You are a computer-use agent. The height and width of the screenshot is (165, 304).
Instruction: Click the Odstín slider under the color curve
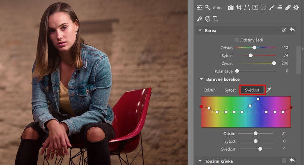(256, 133)
